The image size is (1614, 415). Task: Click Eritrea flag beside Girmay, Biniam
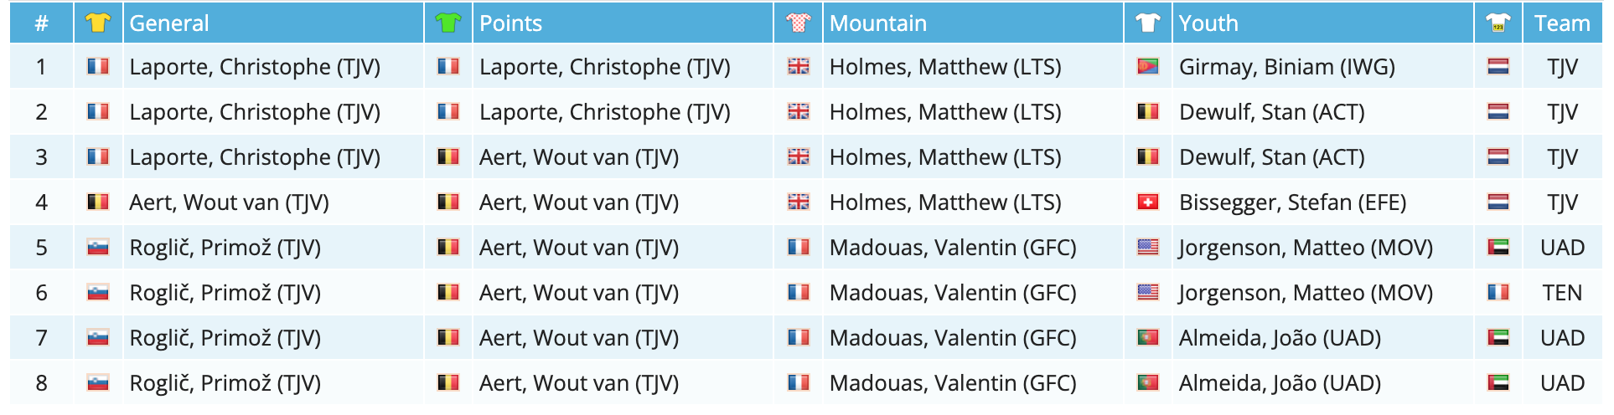(x=1148, y=67)
